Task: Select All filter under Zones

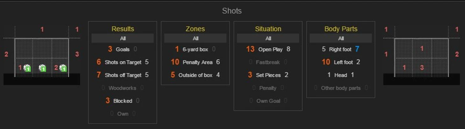Action: tap(195, 38)
